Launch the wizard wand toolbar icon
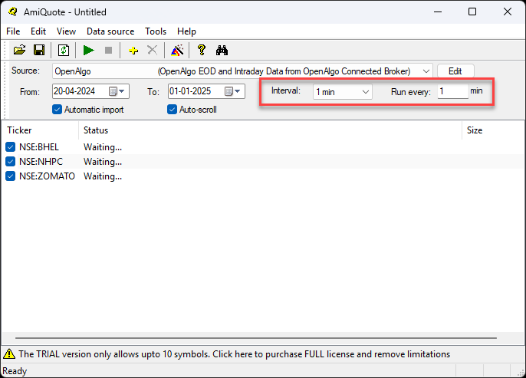Screen dimensions: 526x378 [177, 51]
